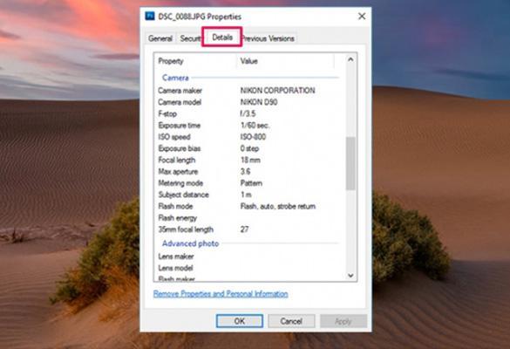Click the Apply button
Image resolution: width=510 pixels, height=349 pixels.
click(343, 321)
